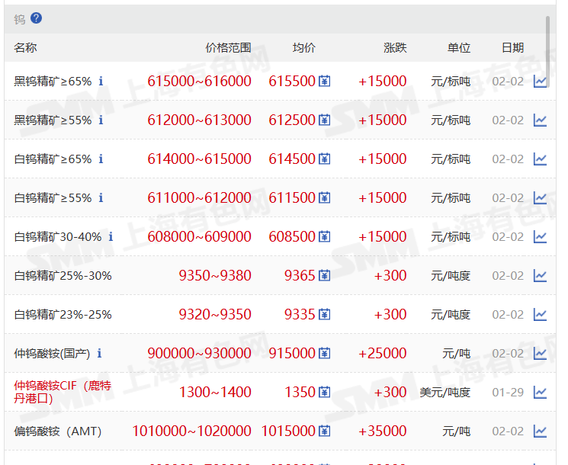568x465 pixels.
Task: Click the yuan icon beside average 615500
Action: pyautogui.click(x=325, y=81)
